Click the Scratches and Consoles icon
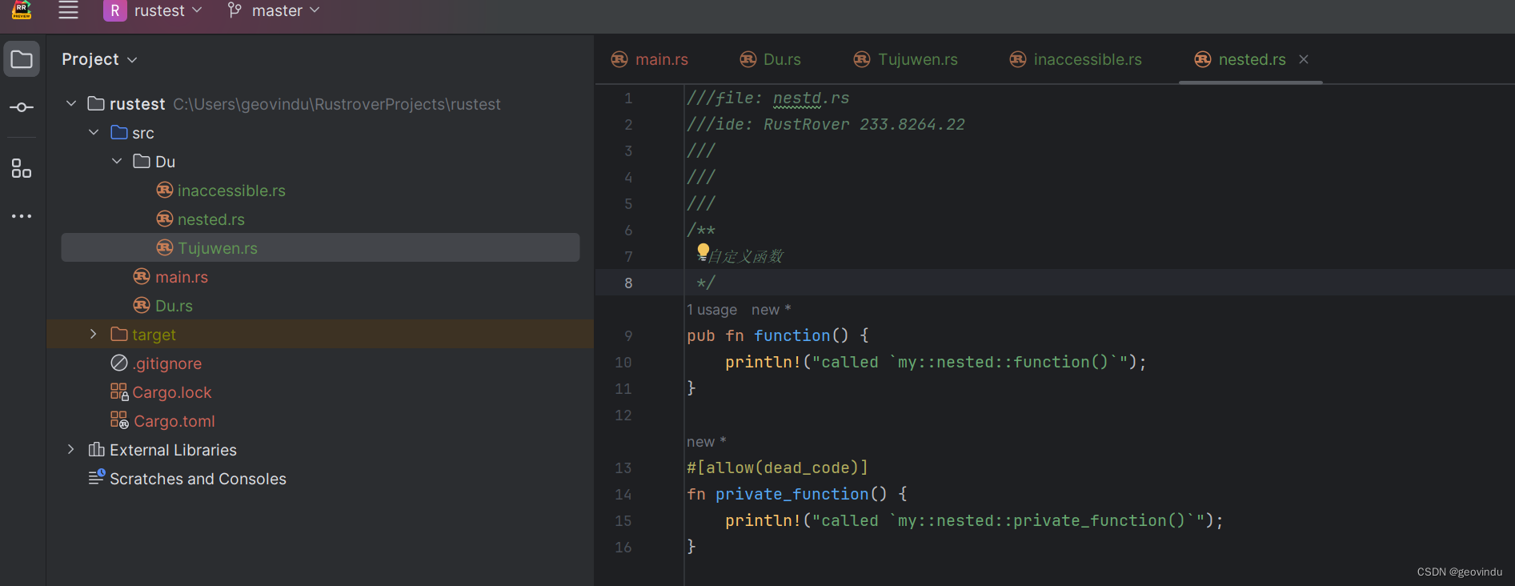This screenshot has width=1515, height=586. point(97,477)
